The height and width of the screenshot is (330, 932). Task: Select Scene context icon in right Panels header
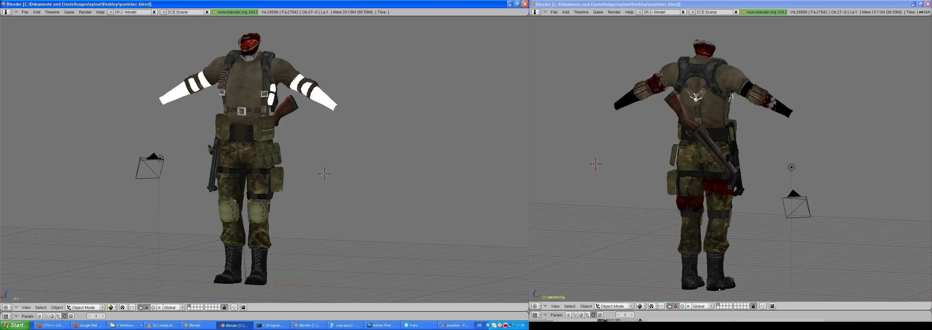[600, 315]
